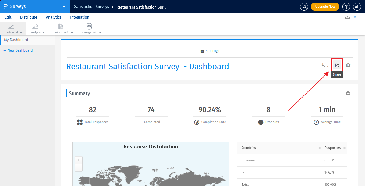This screenshot has width=365, height=186.
Task: Click the Upgrade Now button
Action: coord(325,7)
